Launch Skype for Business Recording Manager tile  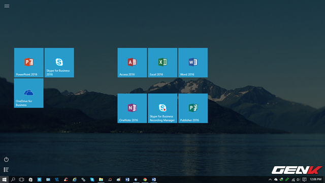162,108
